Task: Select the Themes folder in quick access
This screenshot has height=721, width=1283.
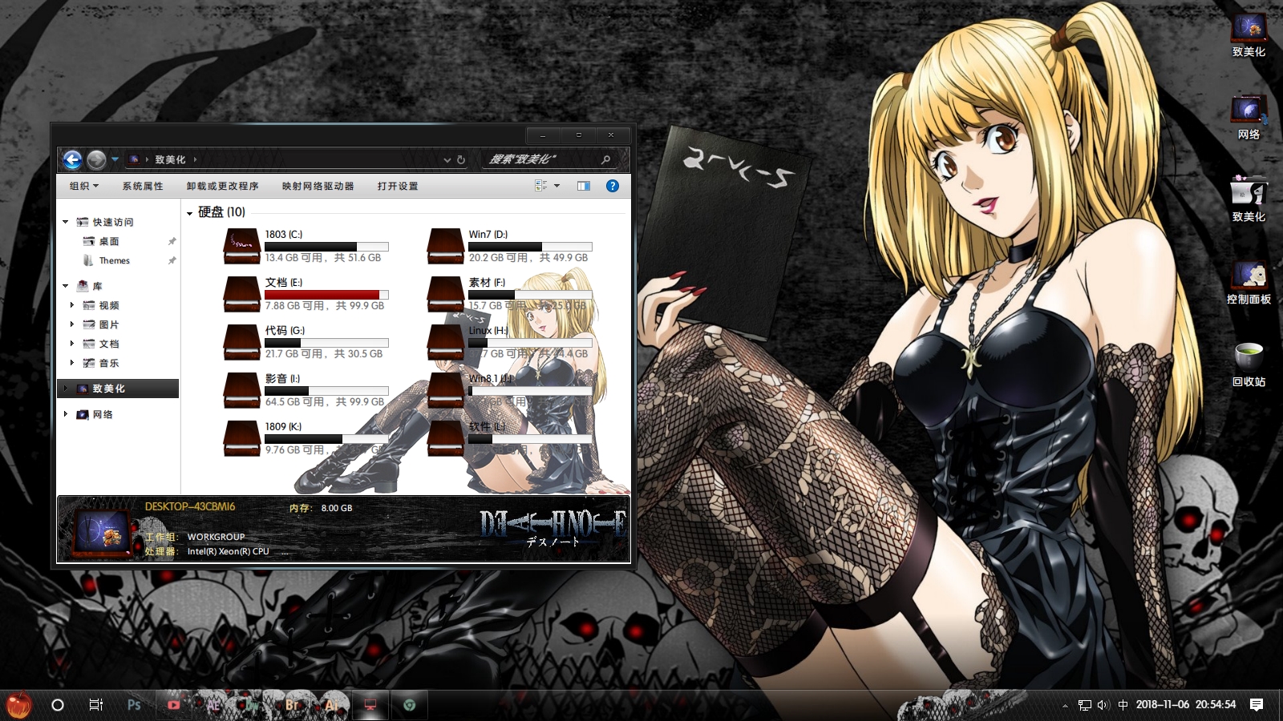Action: (114, 260)
